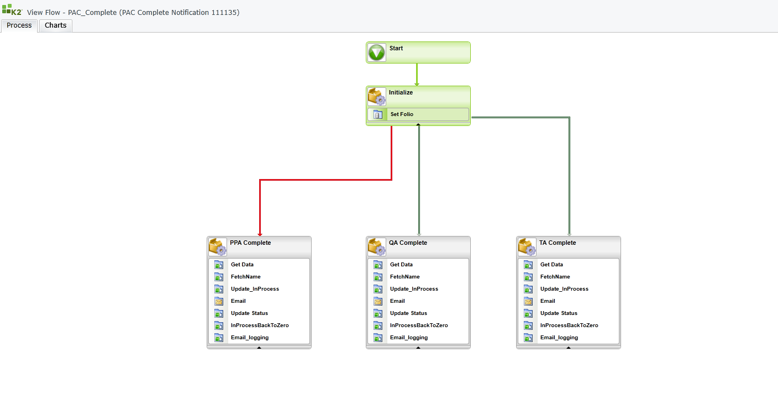778x410 pixels.
Task: Click Update Status icon in PPA Complete
Action: (x=219, y=313)
